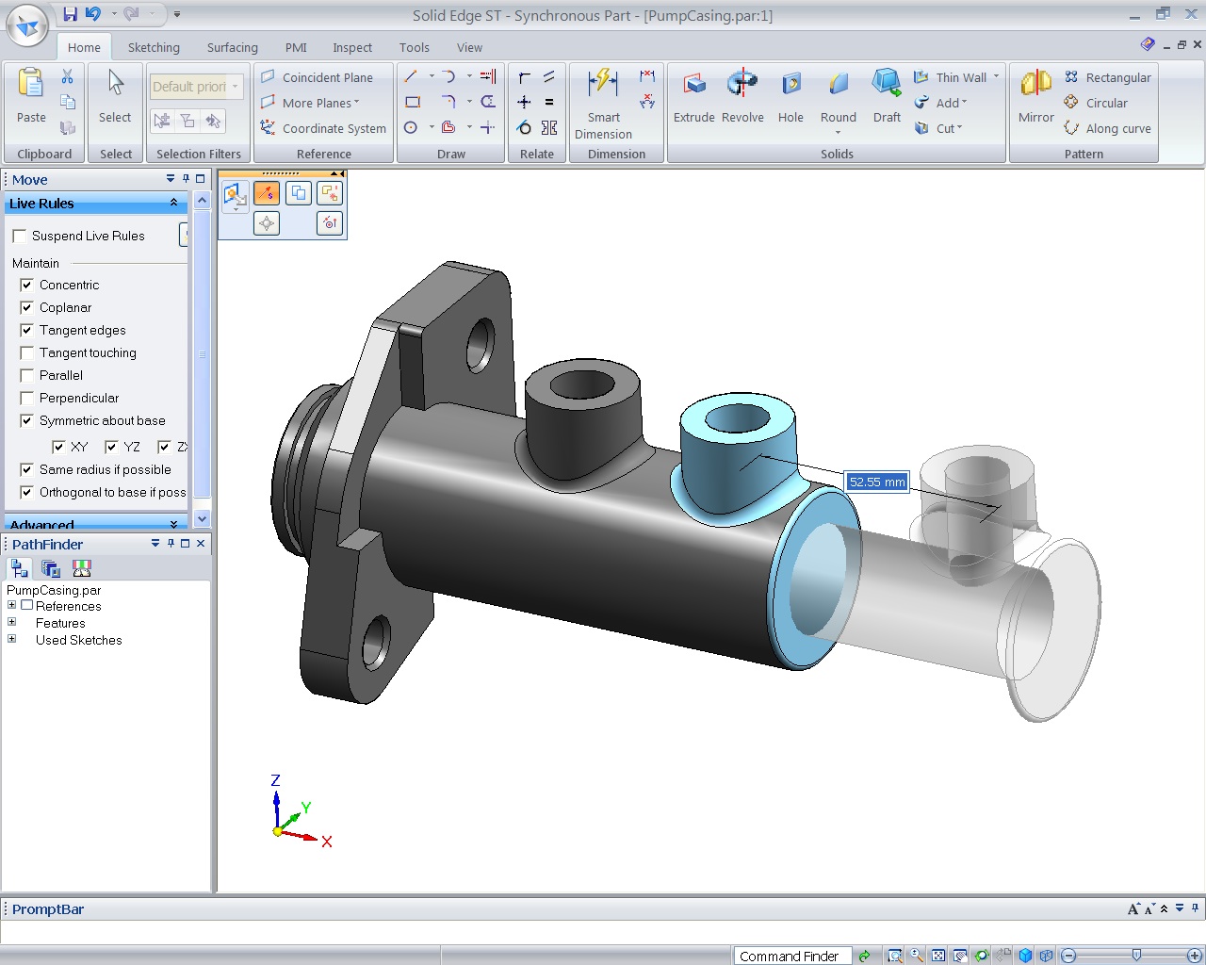The image size is (1206, 965).
Task: Click the Thin Wall tool
Action: coord(951,77)
